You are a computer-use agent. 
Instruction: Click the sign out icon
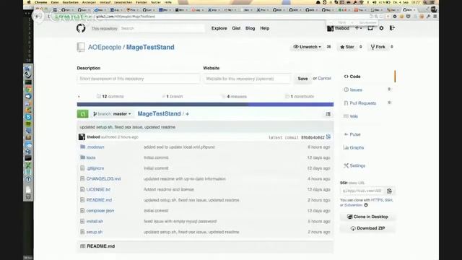point(392,28)
